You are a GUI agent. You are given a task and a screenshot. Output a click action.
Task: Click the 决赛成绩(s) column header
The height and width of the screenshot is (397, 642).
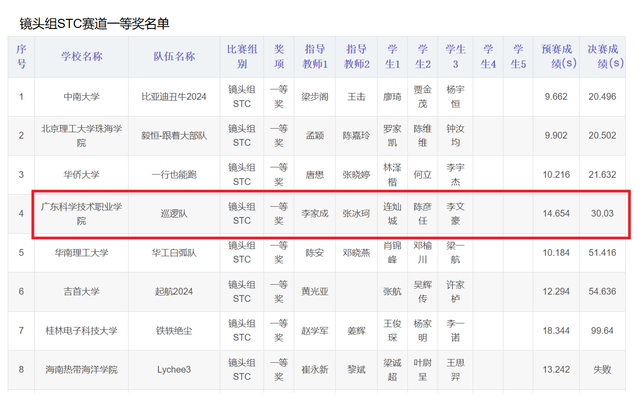tap(603, 56)
